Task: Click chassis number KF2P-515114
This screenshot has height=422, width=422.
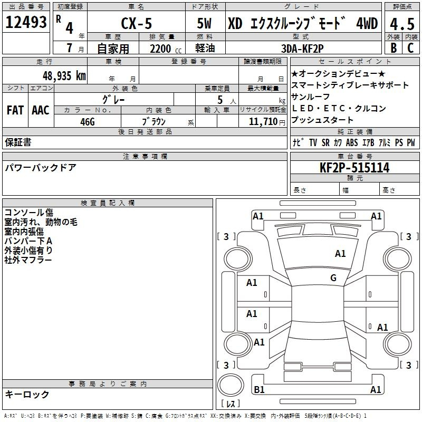Action: click(x=354, y=167)
